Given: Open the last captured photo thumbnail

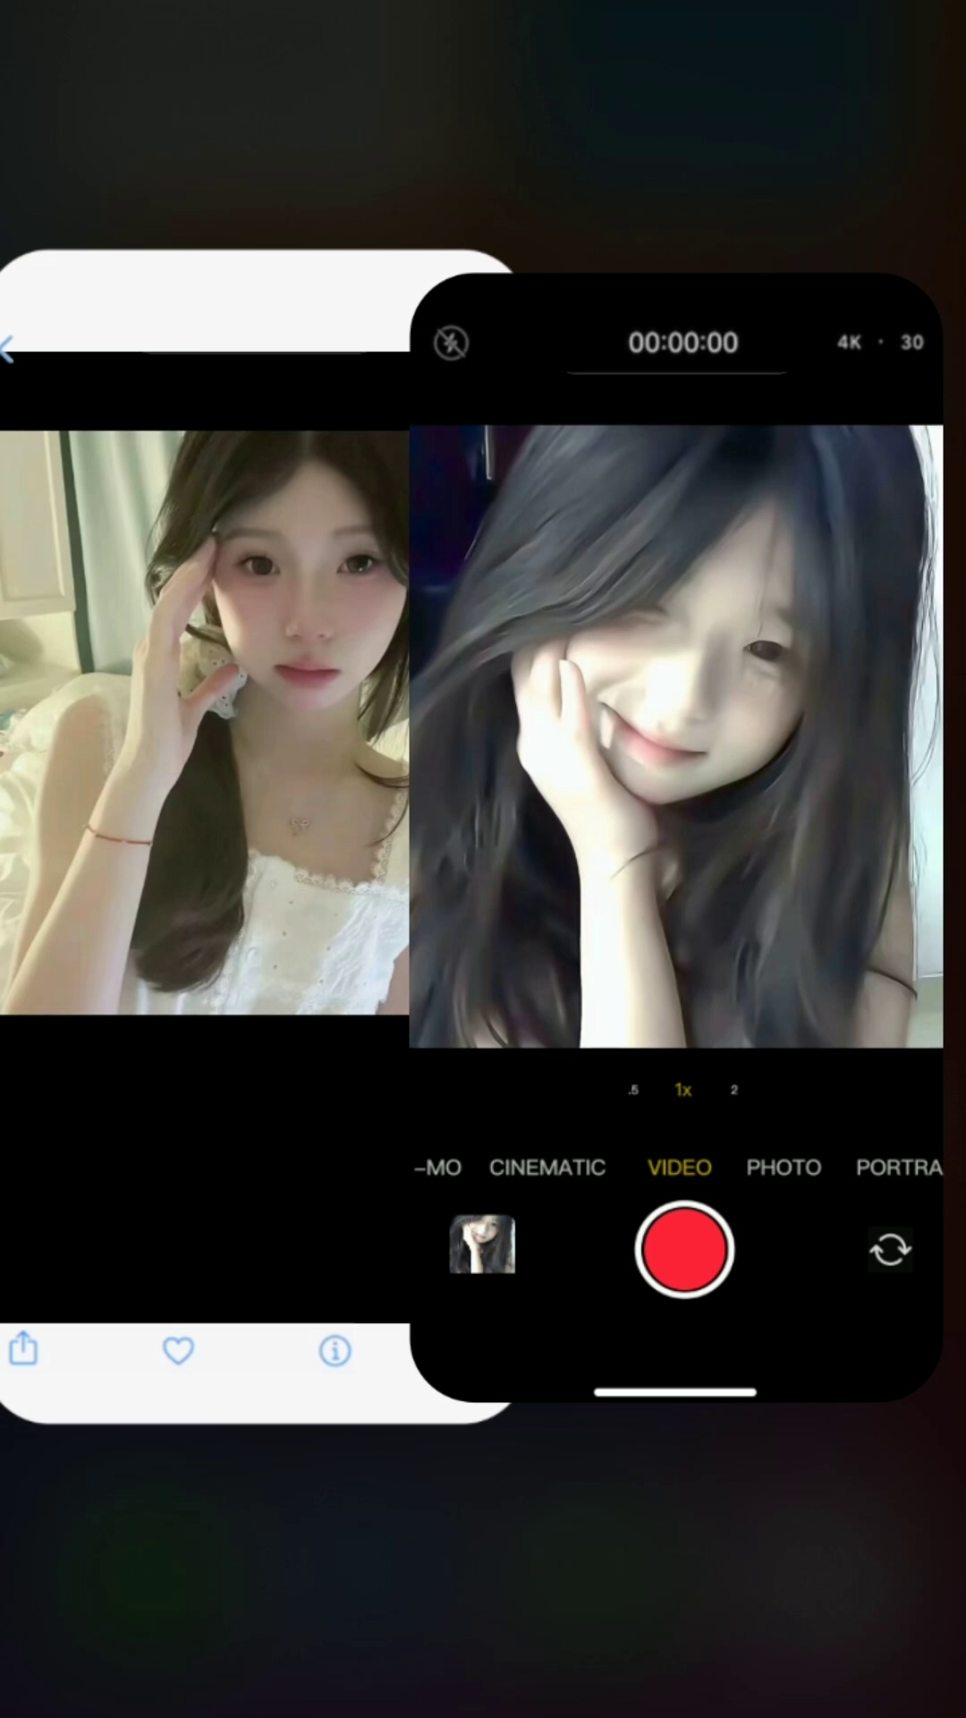Looking at the screenshot, I should coord(482,1244).
